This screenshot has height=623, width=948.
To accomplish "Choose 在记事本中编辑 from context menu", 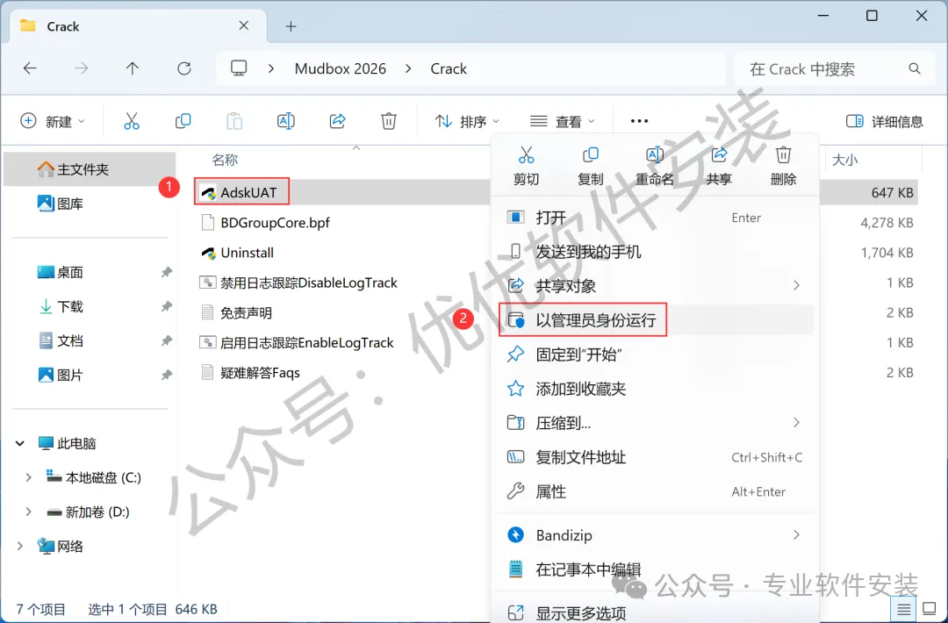I will pos(656,569).
